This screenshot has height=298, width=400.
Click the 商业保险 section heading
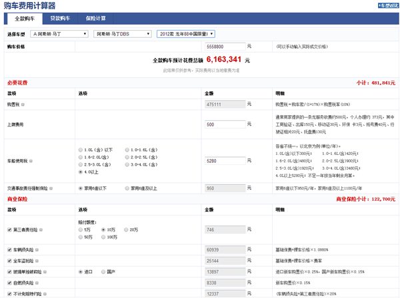(17, 199)
